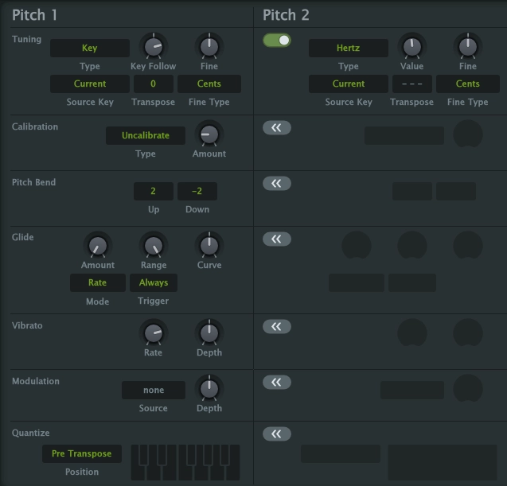This screenshot has height=486, width=507.
Task: Click the Calibration Amount knob
Action: (209, 134)
